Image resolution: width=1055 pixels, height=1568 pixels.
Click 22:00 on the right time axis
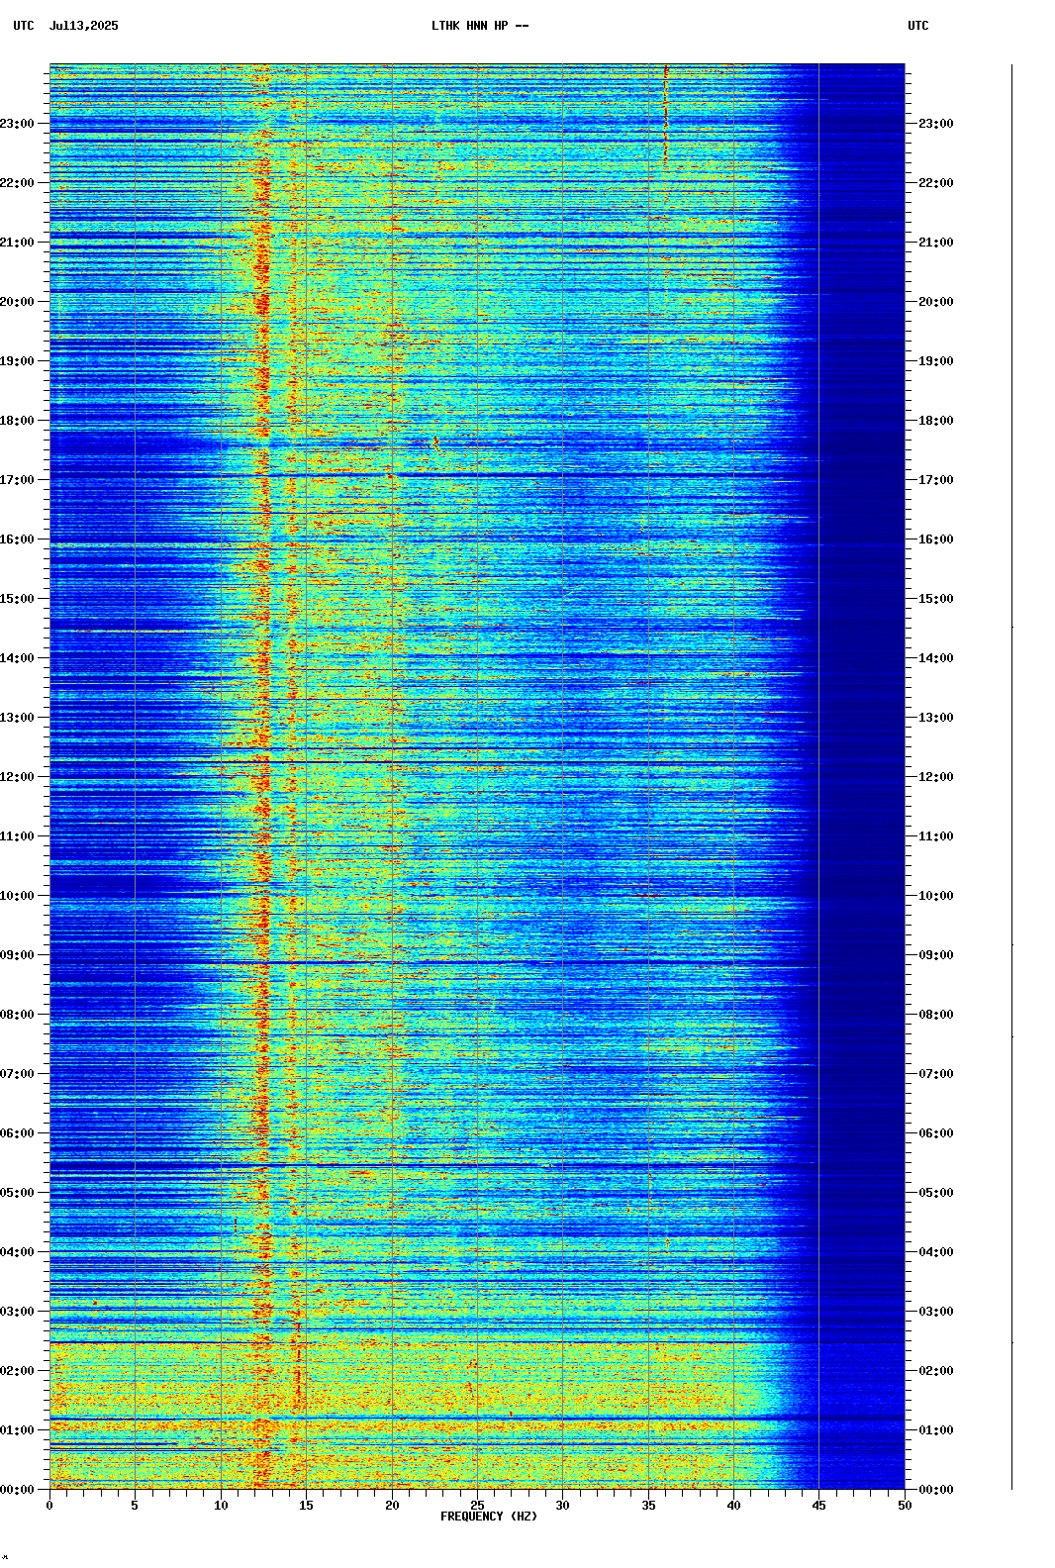point(936,183)
